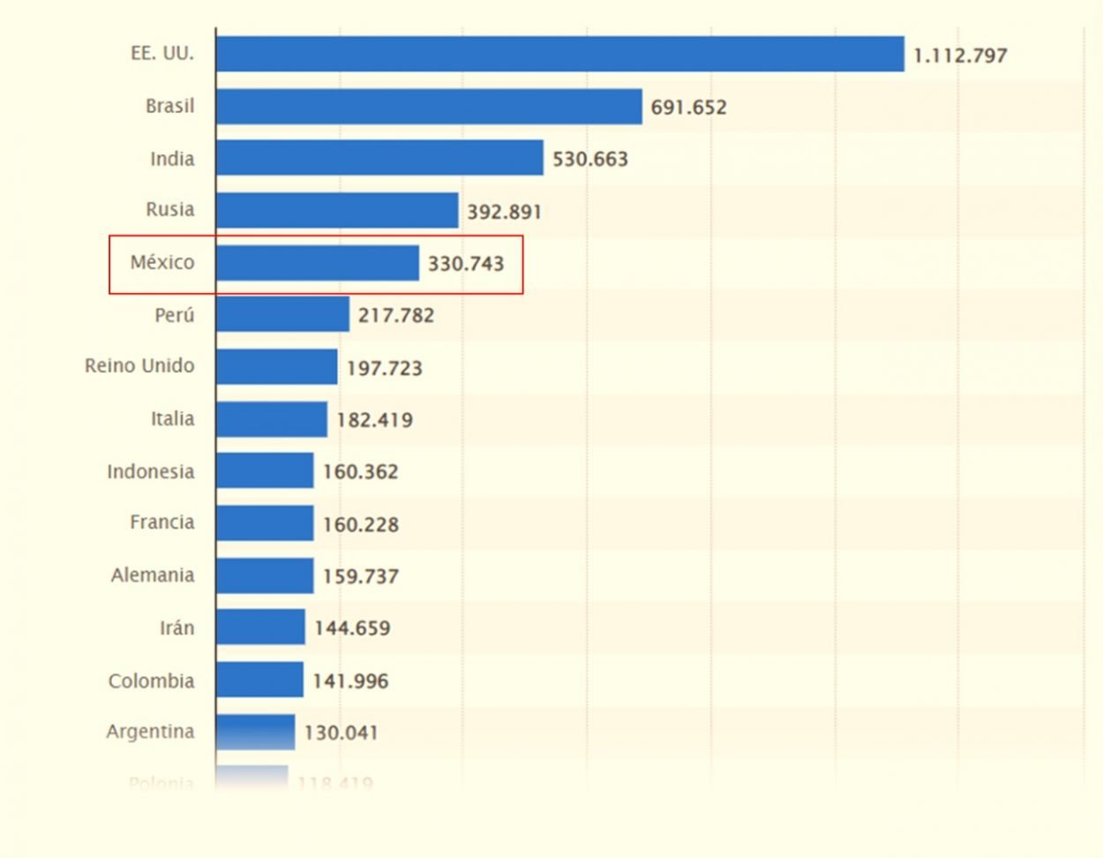Click the Argentina axis label
Image resolution: width=1103 pixels, height=858 pixels.
150,732
